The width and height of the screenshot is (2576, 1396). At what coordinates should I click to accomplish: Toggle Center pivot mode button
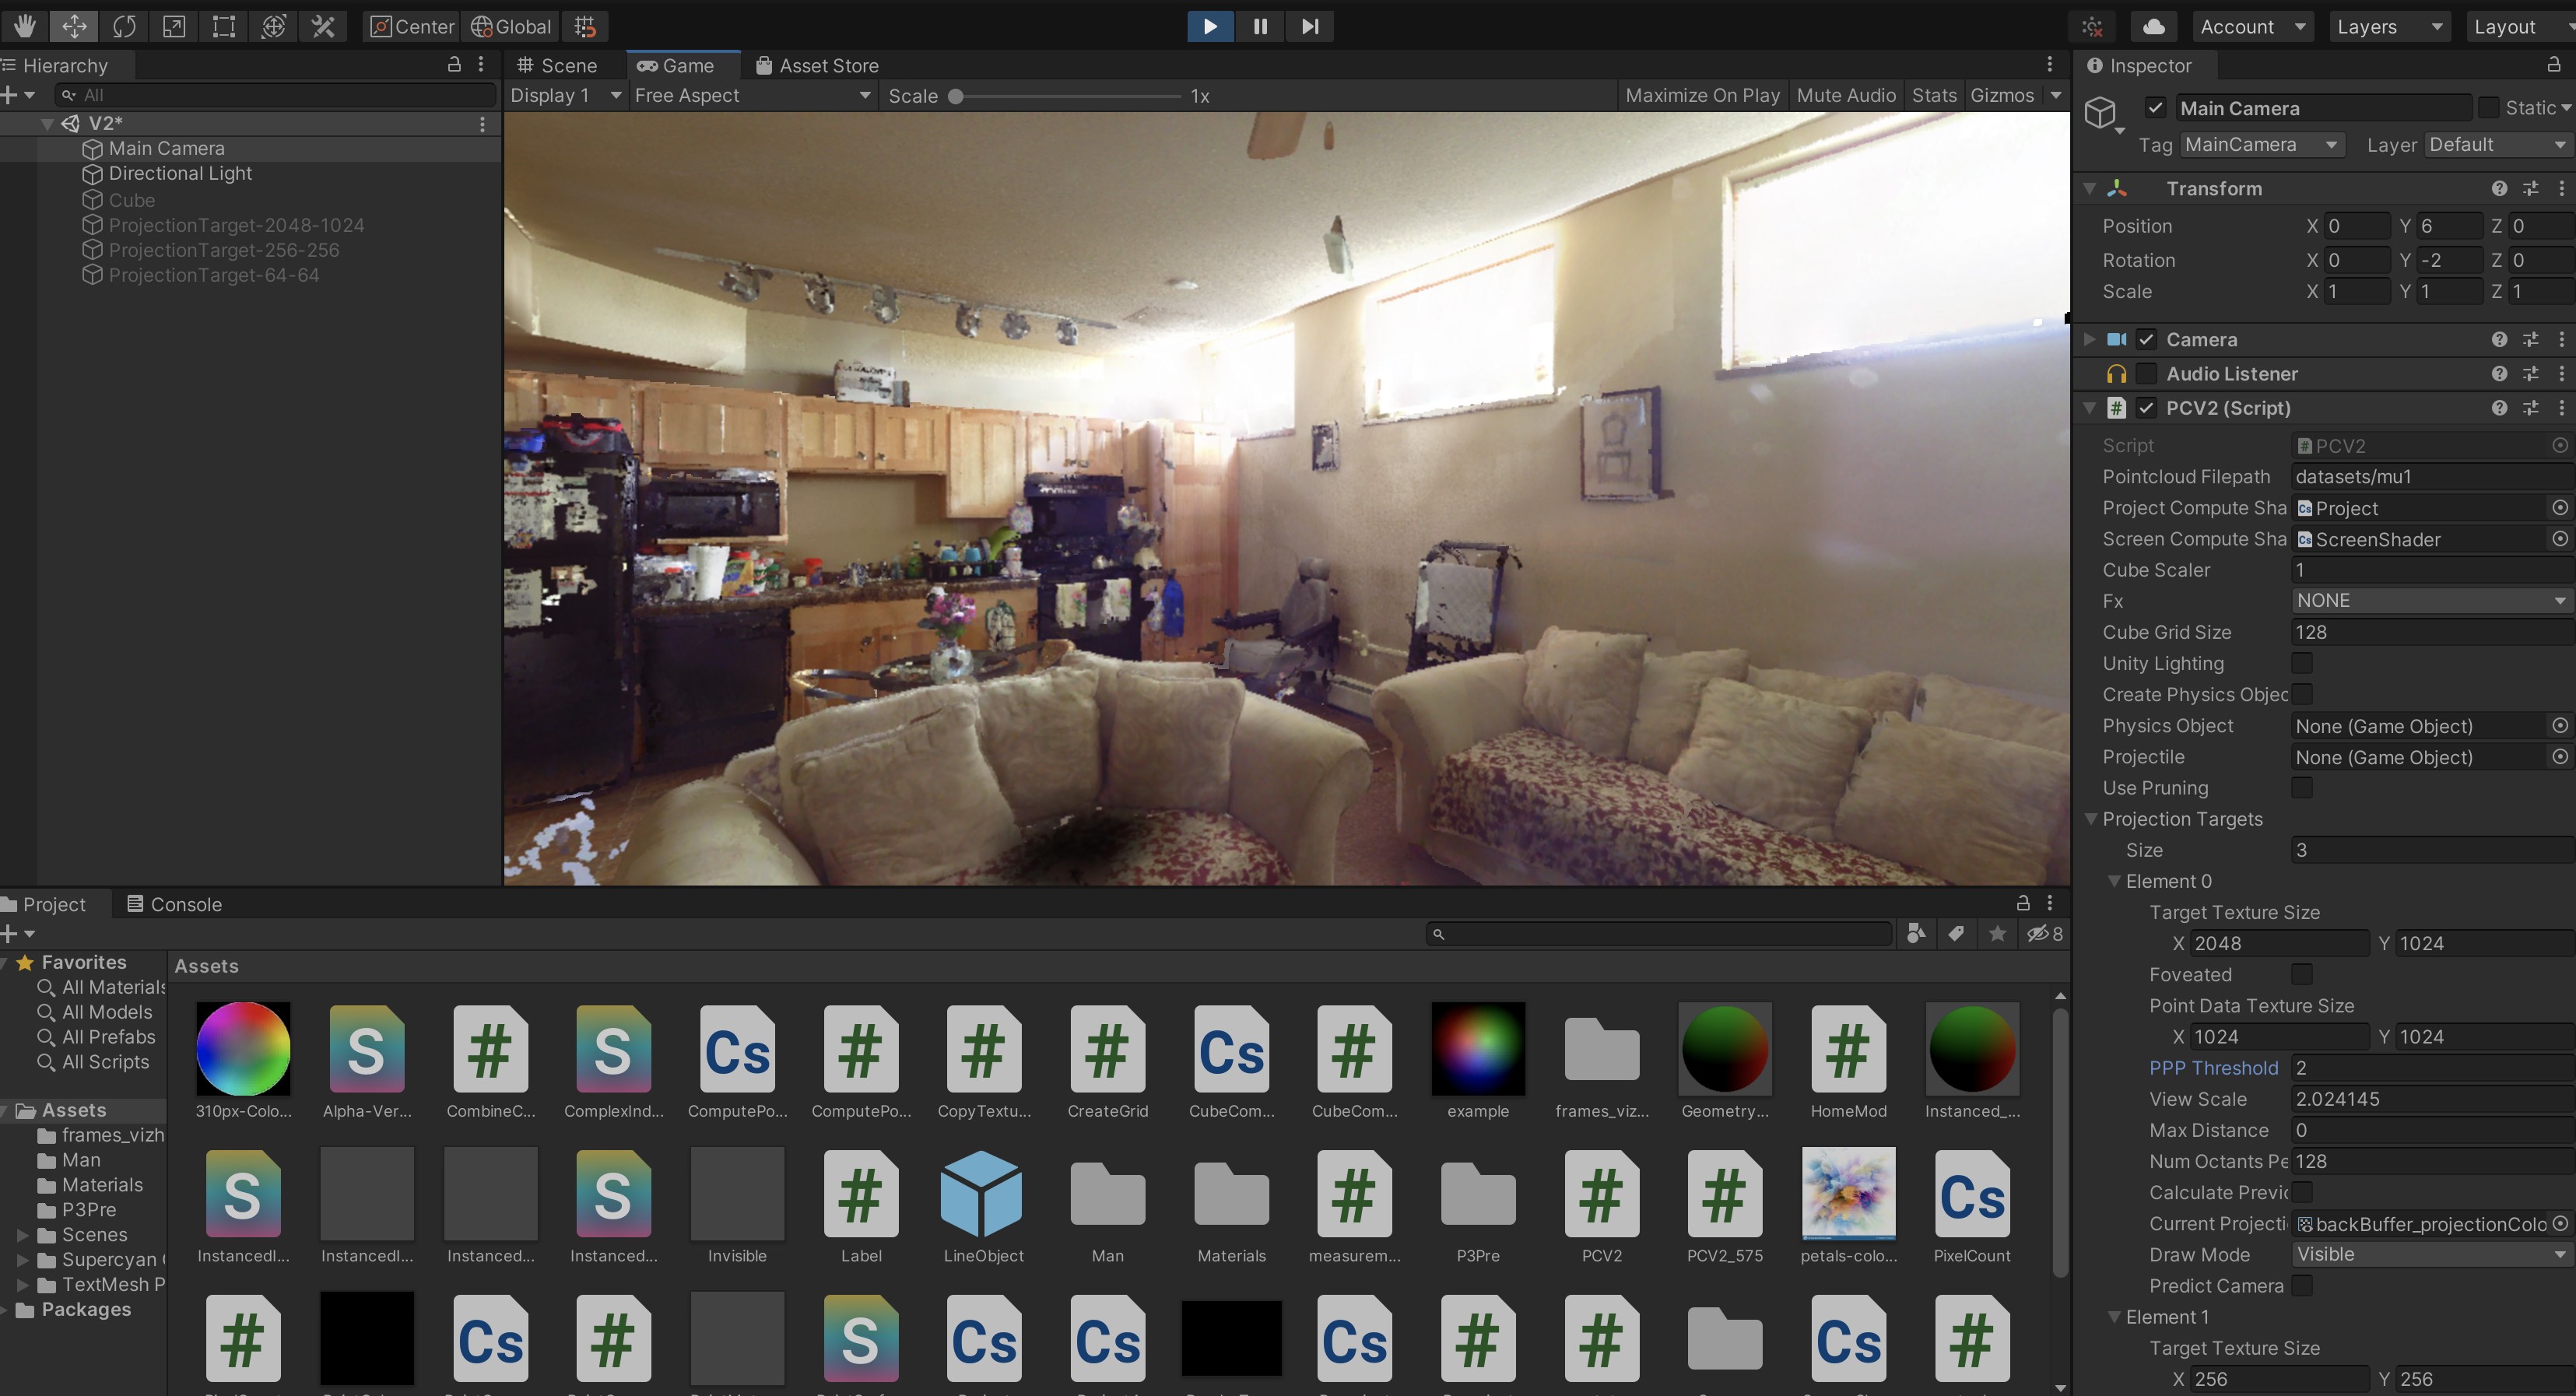click(x=412, y=26)
